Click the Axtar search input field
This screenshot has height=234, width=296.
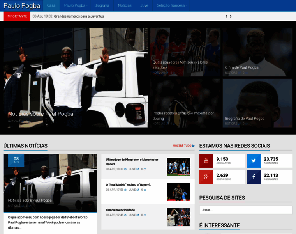[x=246, y=210]
